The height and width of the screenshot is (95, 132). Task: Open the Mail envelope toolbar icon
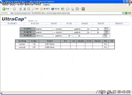67,9
